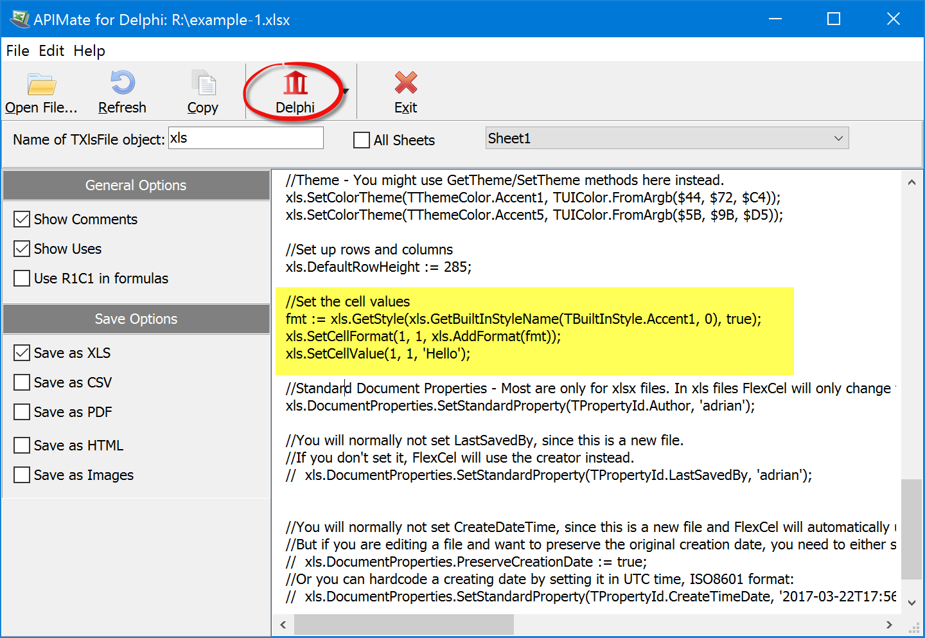Open the Help menu
The width and height of the screenshot is (925, 638).
(x=89, y=51)
